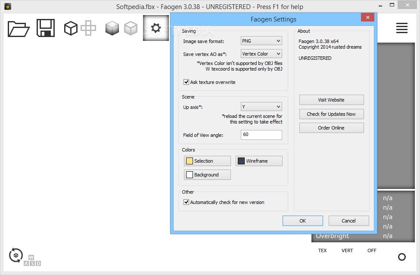Minimize the Faogen main window
420x275 pixels.
coord(380,5)
